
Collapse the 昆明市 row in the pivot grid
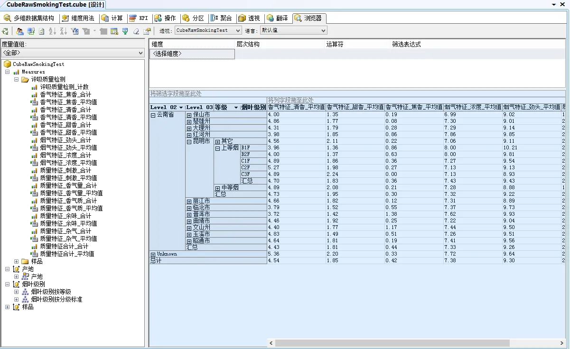189,141
